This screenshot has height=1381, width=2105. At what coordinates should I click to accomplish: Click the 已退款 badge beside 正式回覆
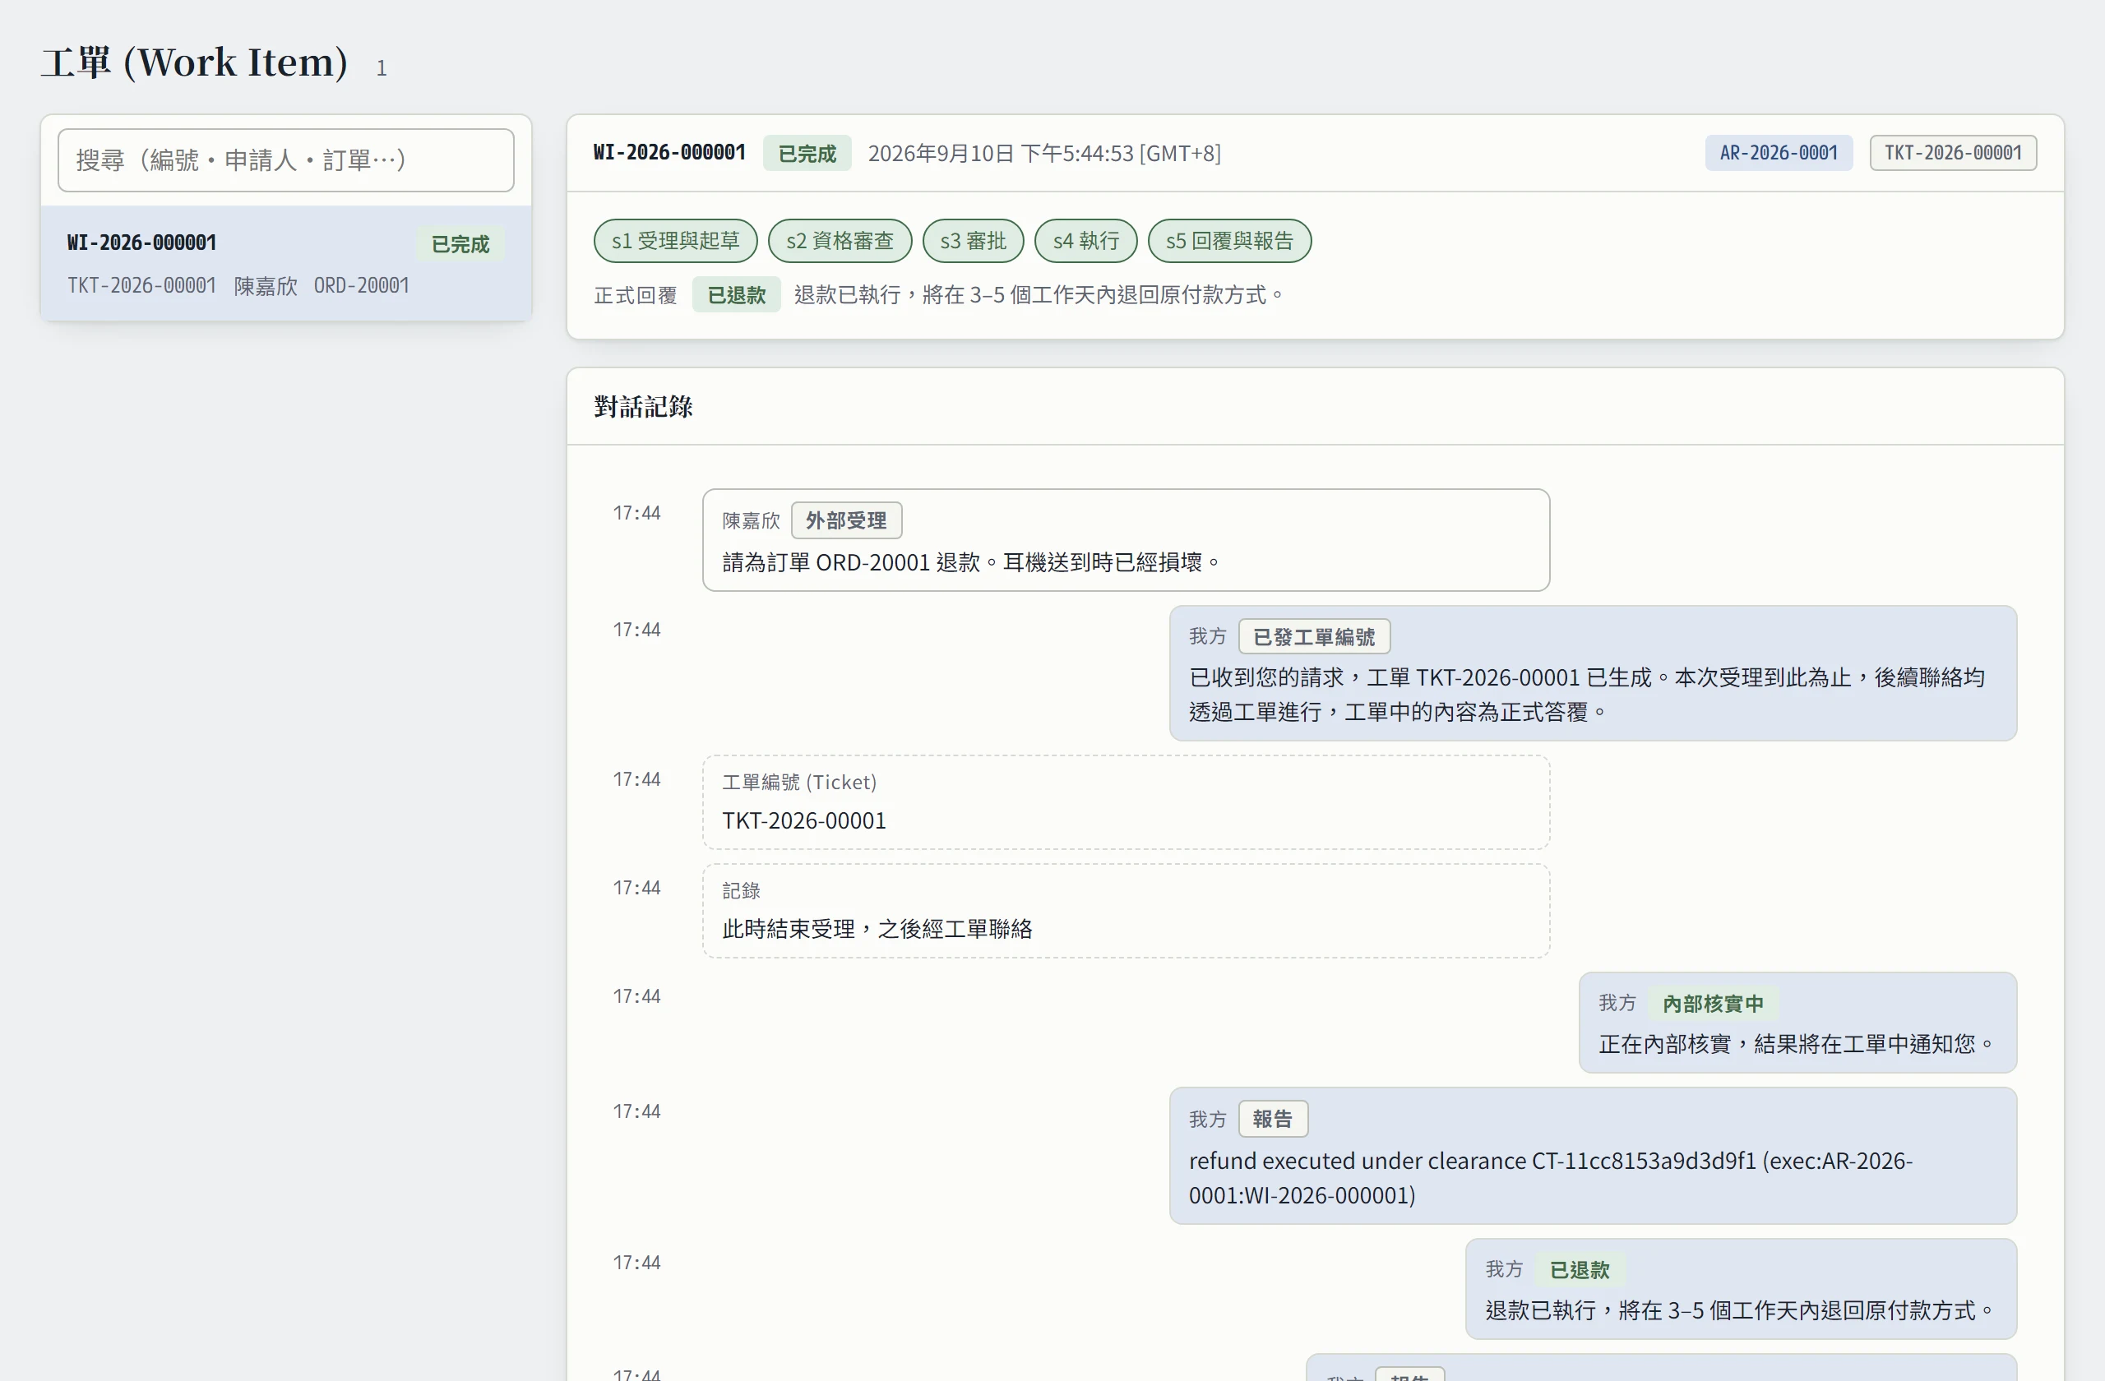(736, 294)
